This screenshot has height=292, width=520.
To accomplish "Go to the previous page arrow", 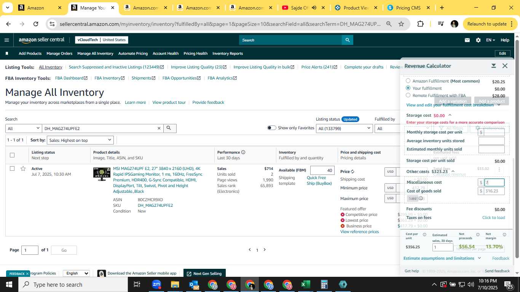I will click(x=250, y=250).
